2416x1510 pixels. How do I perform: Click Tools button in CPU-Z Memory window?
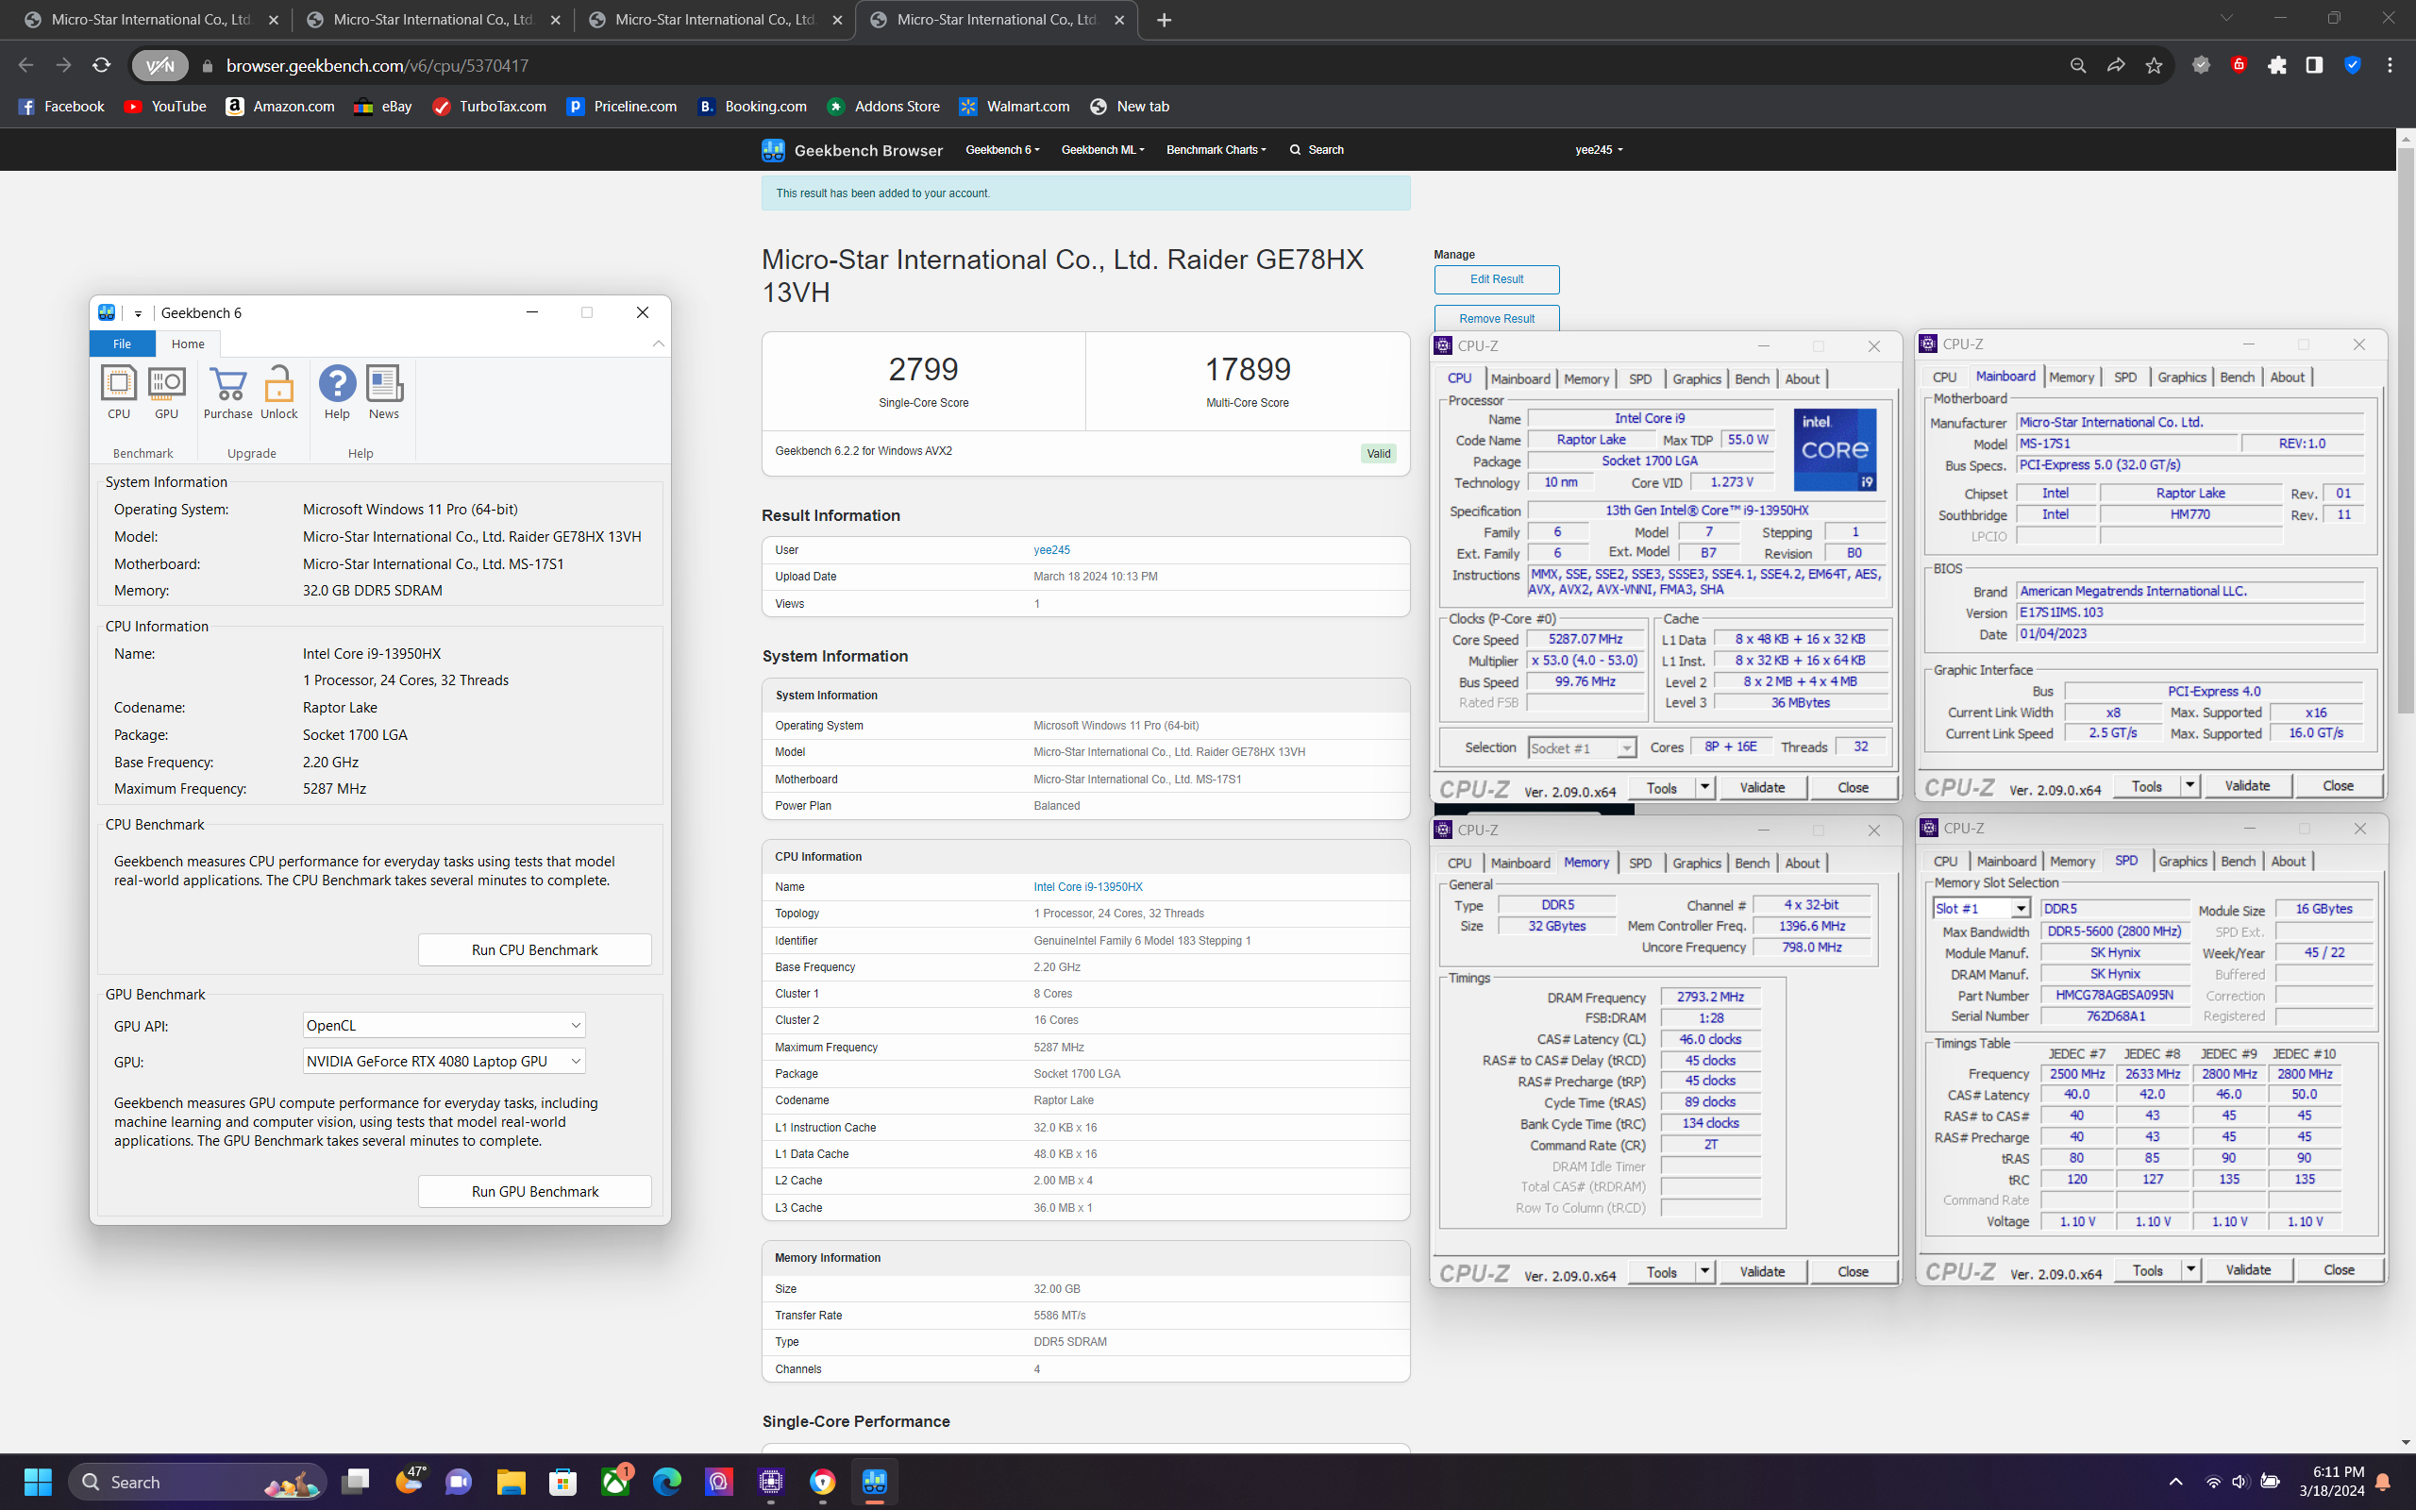coord(1661,1272)
